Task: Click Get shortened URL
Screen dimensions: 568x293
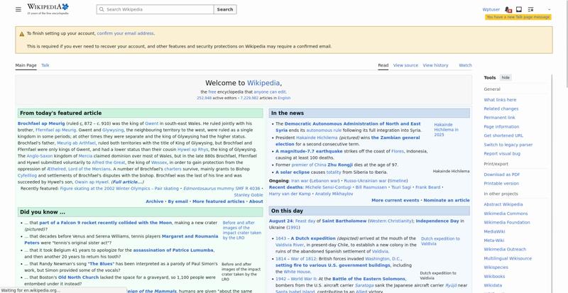Action: 503,136
